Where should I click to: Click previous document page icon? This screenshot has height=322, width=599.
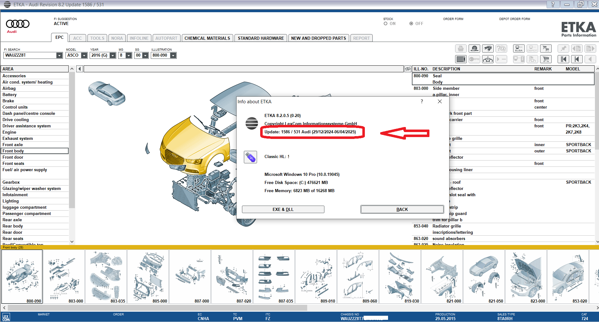(x=577, y=49)
